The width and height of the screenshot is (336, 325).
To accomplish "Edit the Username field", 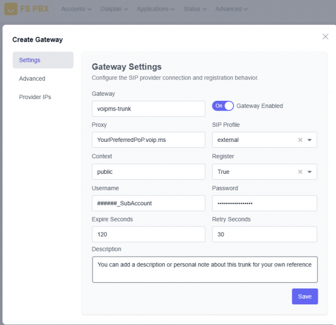I will tap(148, 203).
